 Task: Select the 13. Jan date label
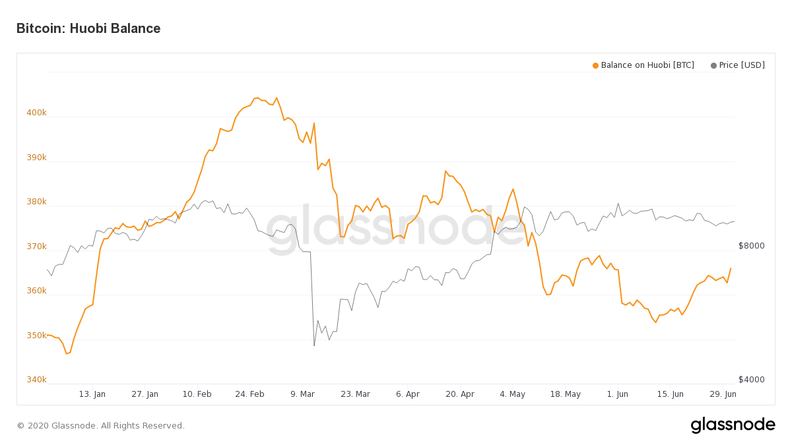point(92,394)
